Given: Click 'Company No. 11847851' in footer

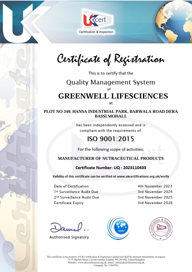Looking at the screenshot, I should coord(106,265).
